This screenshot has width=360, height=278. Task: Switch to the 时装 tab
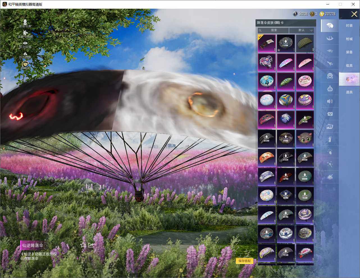coord(349,26)
